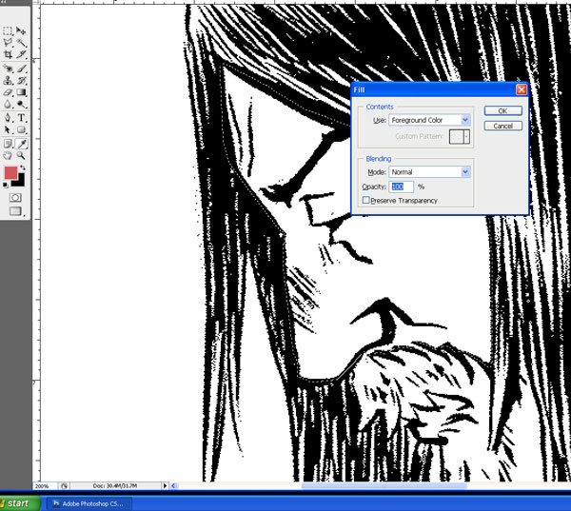Cancel the Fill dialog

click(502, 126)
